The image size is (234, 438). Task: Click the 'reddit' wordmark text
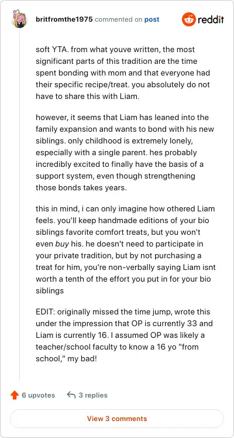point(211,19)
